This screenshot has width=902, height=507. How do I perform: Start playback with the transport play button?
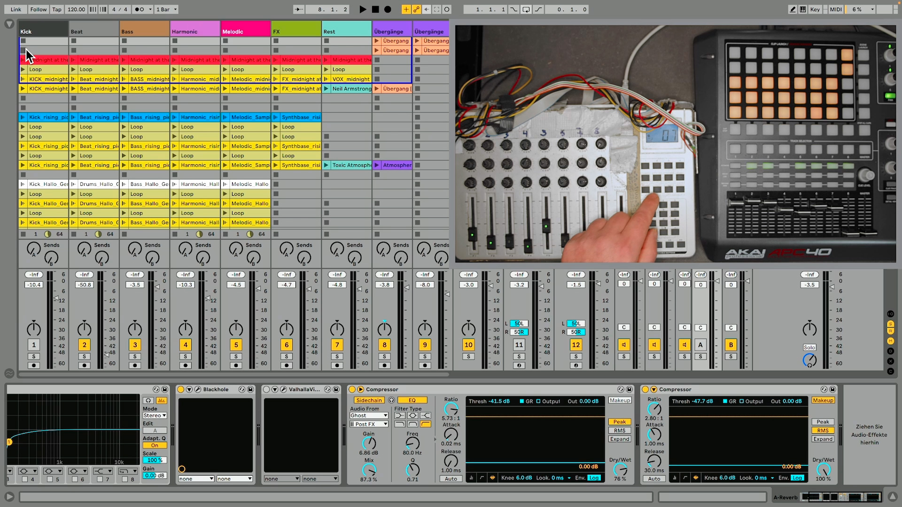coord(363,9)
